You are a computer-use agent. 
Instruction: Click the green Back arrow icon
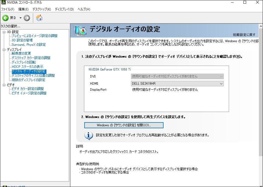coord(6,18)
